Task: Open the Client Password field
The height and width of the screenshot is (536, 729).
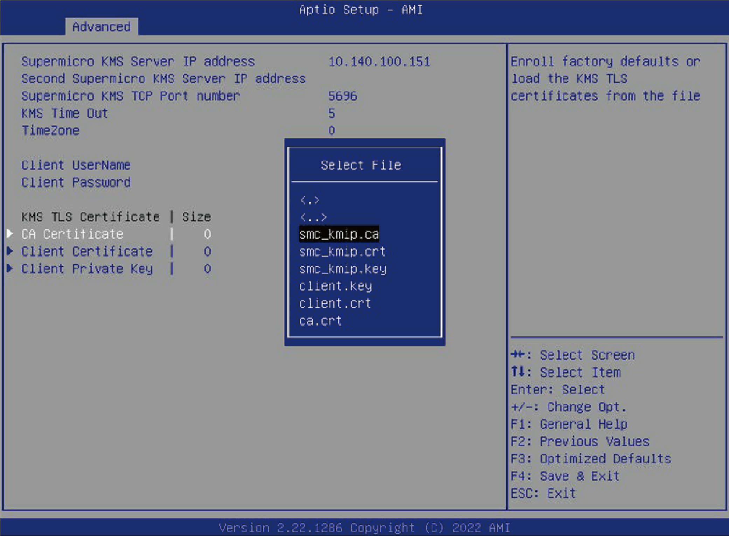Action: tap(76, 182)
